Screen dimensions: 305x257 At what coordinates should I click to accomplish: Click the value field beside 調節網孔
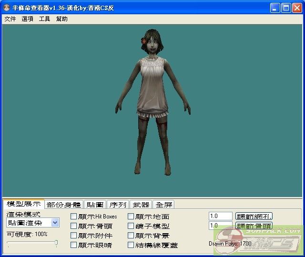[220, 216]
